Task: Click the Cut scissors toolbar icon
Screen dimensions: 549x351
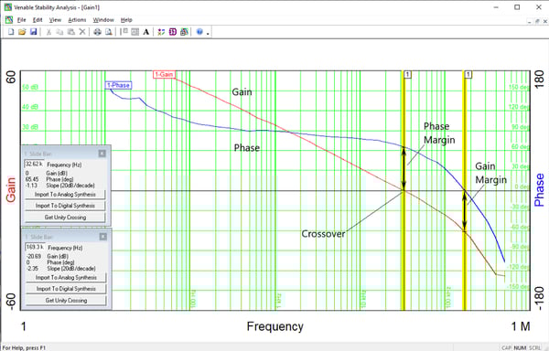Action: (x=48, y=32)
